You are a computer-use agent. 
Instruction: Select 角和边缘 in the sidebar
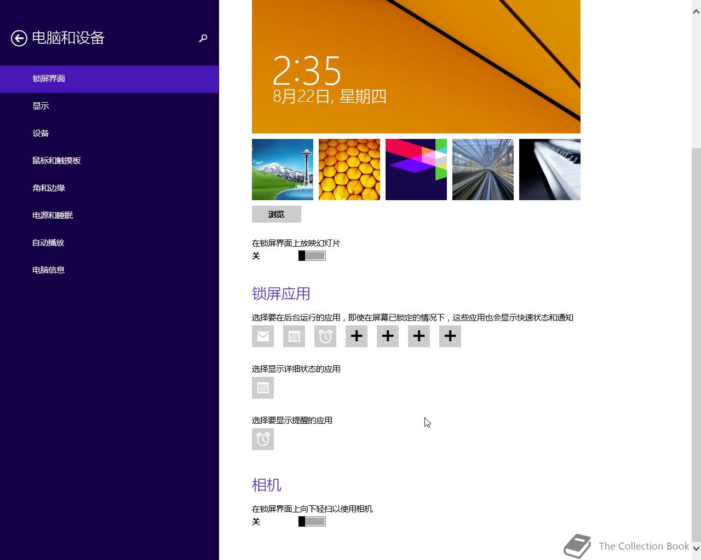tap(110, 188)
